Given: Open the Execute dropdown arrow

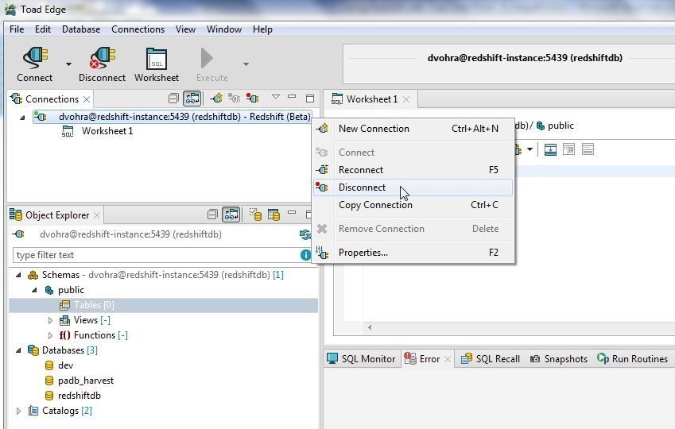Looking at the screenshot, I should (x=246, y=64).
